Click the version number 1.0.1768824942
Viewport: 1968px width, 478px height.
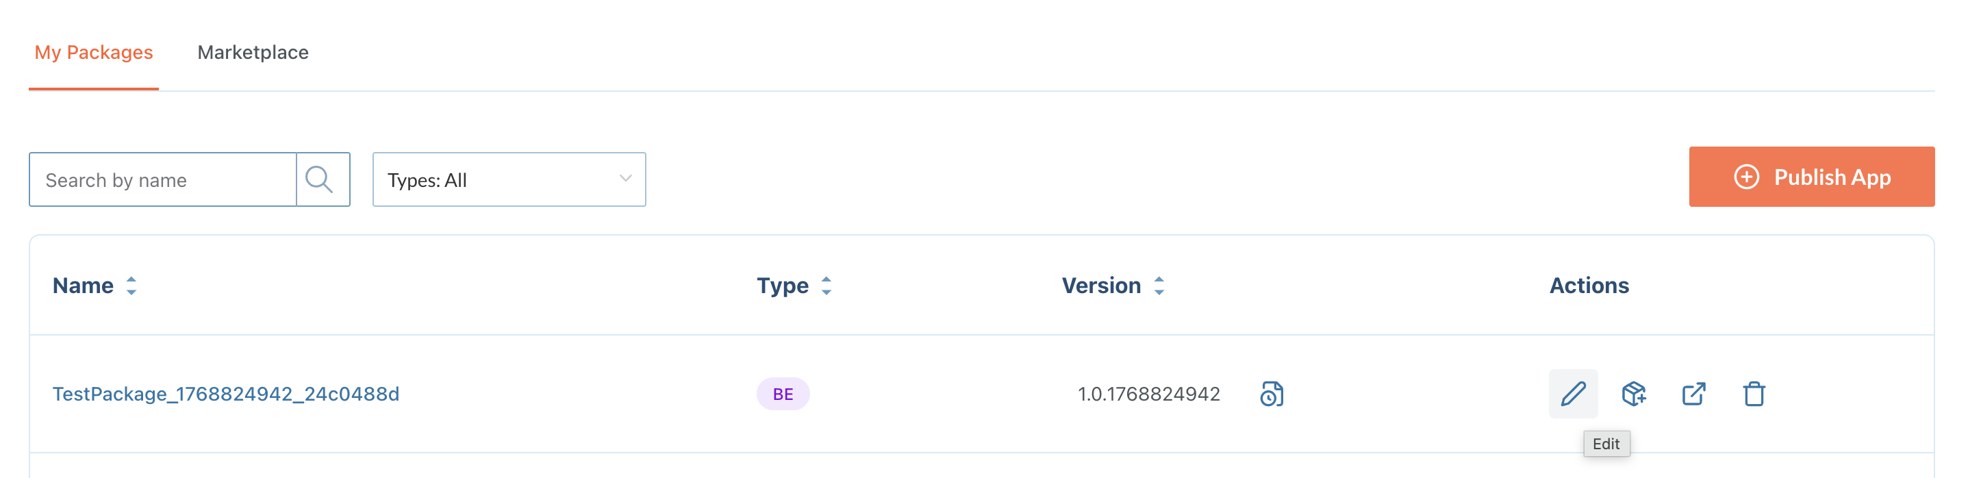click(1148, 394)
